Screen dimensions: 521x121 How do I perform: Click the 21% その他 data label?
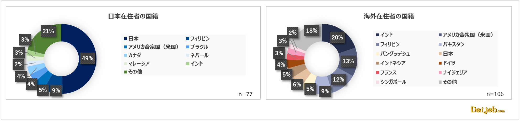tap(48, 31)
